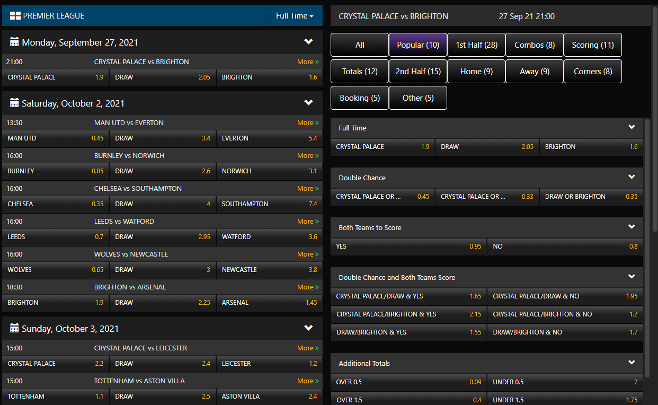The image size is (658, 405).
Task: Open the Away (9) tab
Action: point(535,72)
